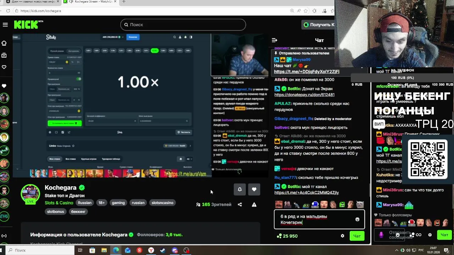
Task: Select the gaming tag
Action: point(118,203)
